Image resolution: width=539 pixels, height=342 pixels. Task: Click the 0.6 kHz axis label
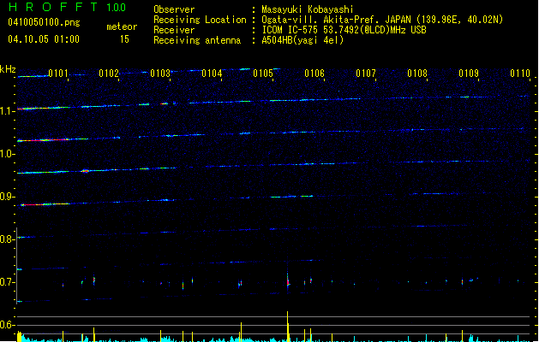(x=7, y=325)
